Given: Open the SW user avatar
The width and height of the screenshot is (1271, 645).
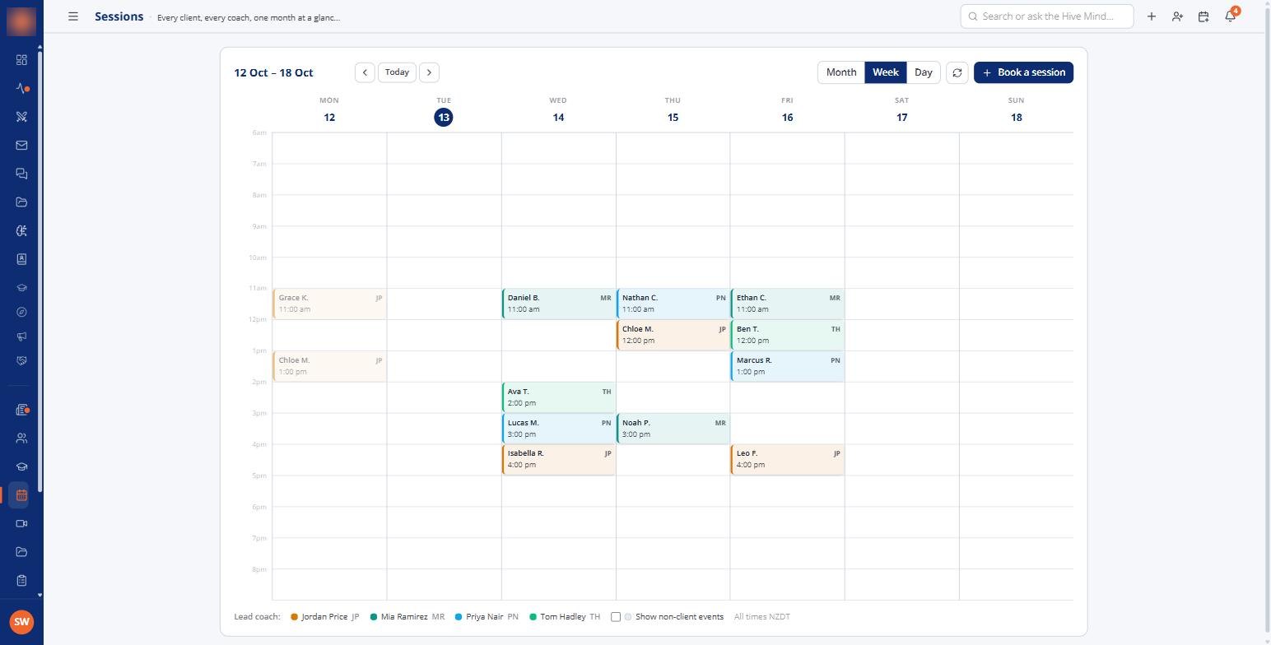Looking at the screenshot, I should (x=21, y=622).
